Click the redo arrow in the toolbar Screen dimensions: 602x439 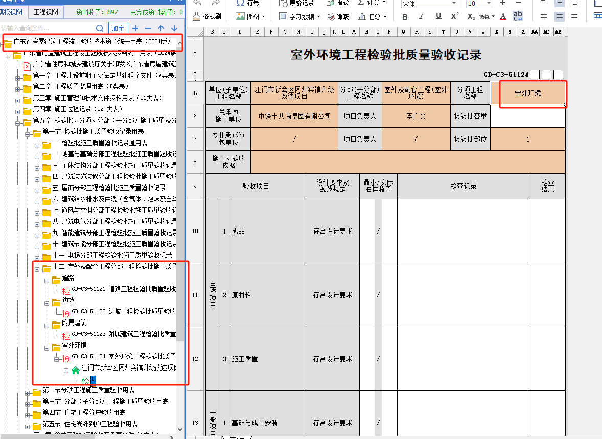point(216,3)
